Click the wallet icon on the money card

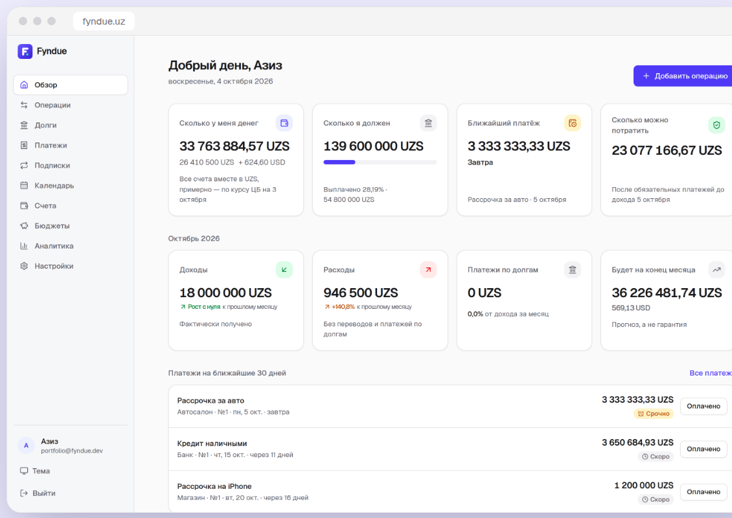(284, 123)
